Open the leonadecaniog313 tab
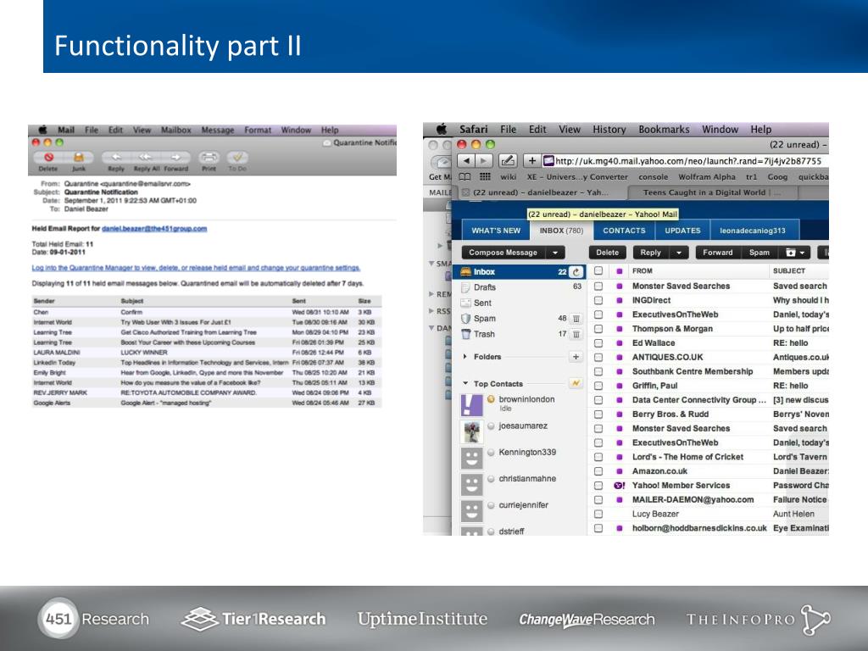 [753, 231]
